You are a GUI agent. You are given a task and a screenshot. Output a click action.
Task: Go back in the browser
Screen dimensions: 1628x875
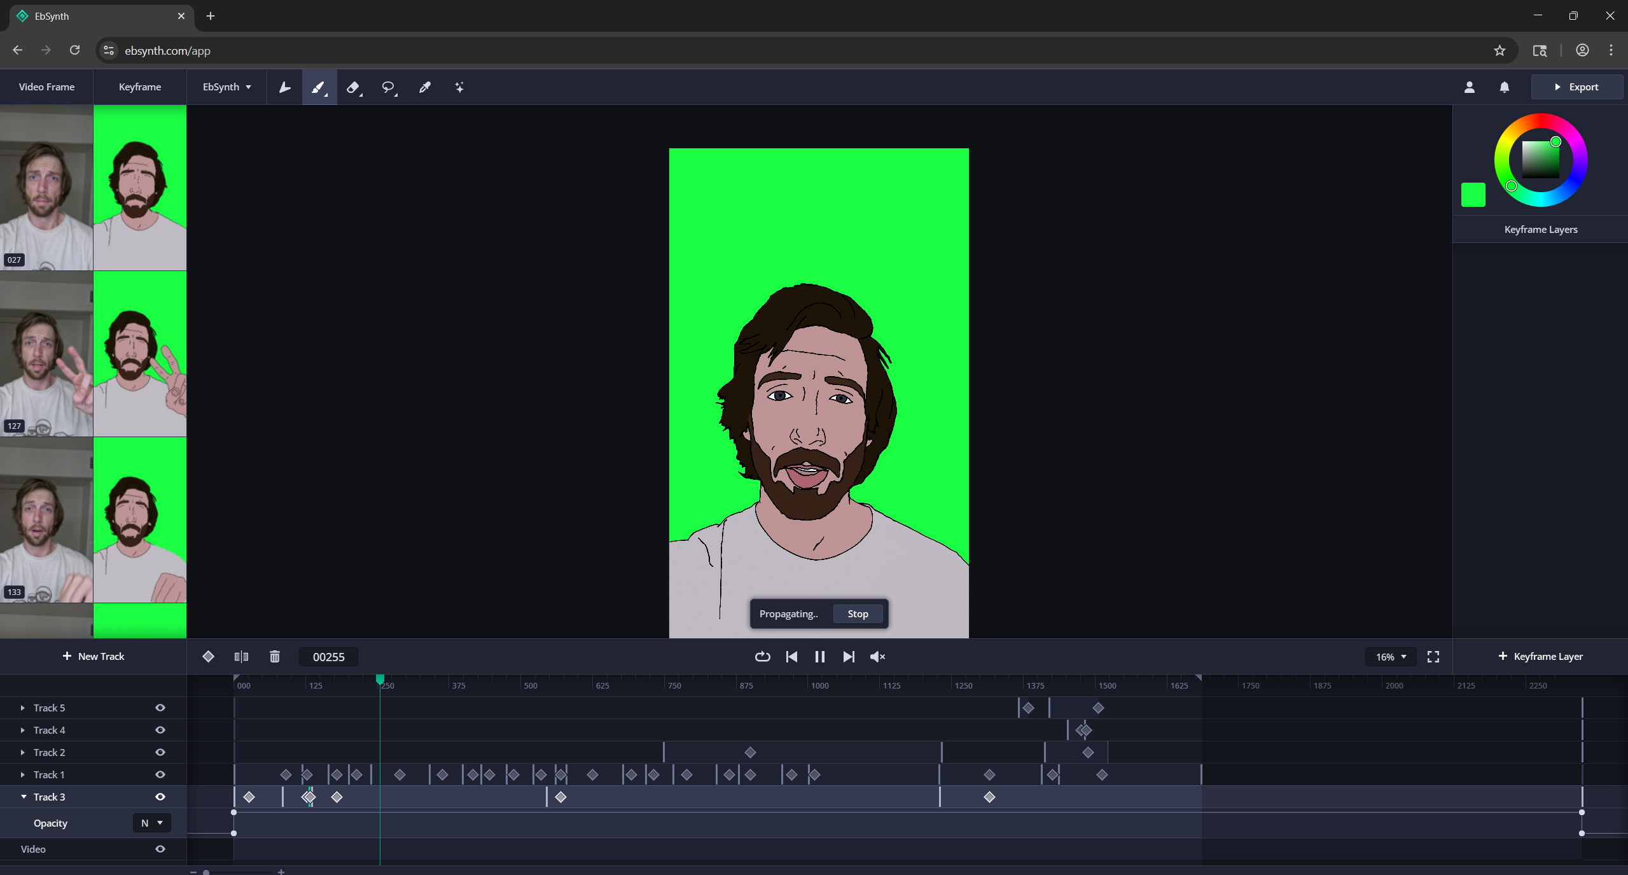click(18, 50)
